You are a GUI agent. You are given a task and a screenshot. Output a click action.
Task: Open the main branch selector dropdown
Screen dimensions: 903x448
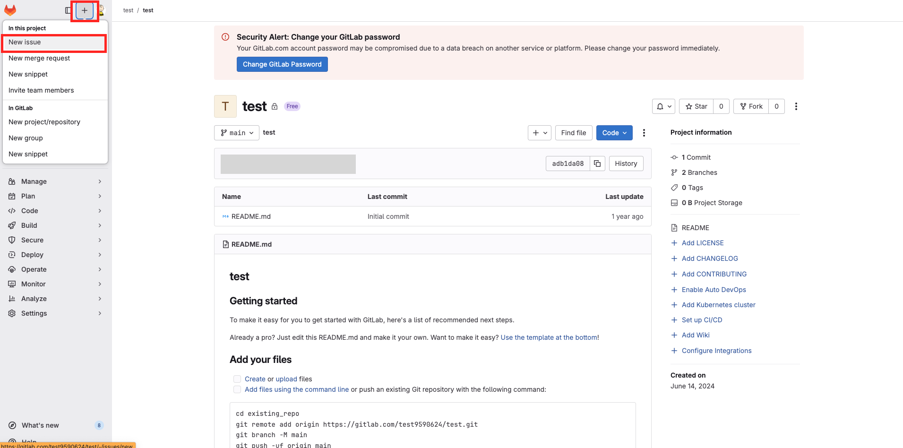pyautogui.click(x=237, y=133)
